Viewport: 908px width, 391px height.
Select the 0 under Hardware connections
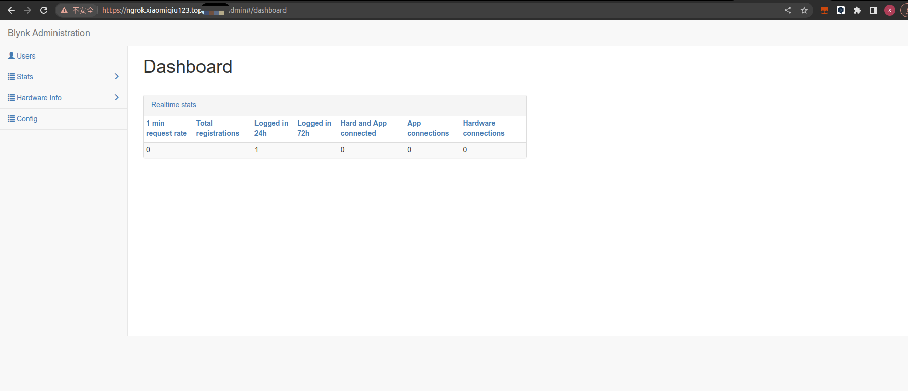click(465, 150)
